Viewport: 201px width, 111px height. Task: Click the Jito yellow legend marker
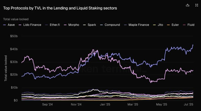(x=154, y=25)
